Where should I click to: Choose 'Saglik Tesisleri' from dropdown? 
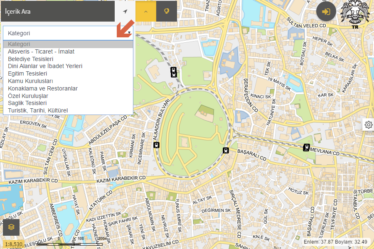click(27, 103)
